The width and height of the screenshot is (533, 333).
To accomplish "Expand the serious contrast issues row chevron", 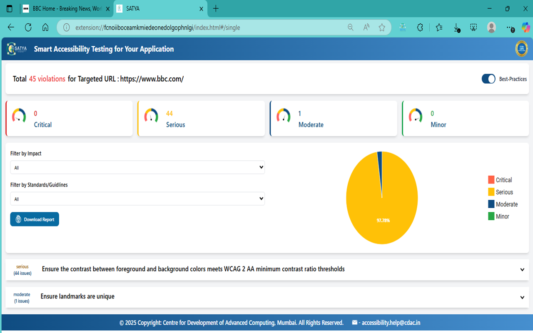I will click(522, 269).
